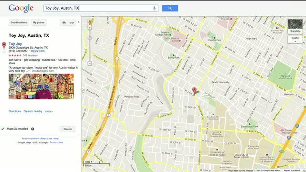Click the Eastwoods Park label
The height and width of the screenshot is (172, 306).
(250, 127)
